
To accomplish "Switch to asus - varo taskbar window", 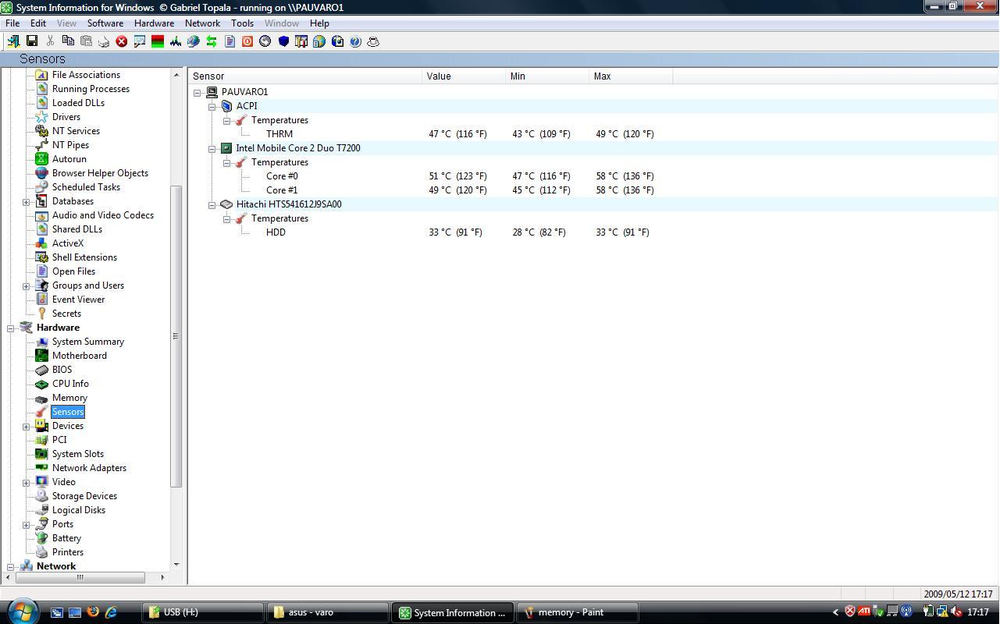I will pos(328,612).
